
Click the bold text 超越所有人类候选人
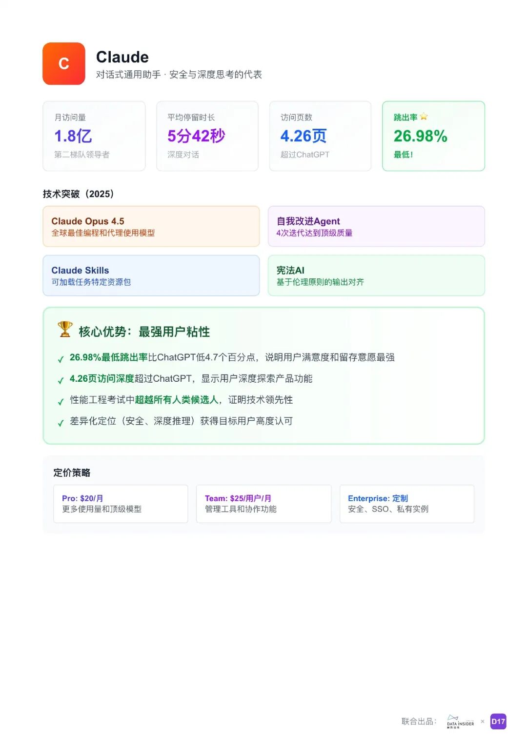pos(177,400)
